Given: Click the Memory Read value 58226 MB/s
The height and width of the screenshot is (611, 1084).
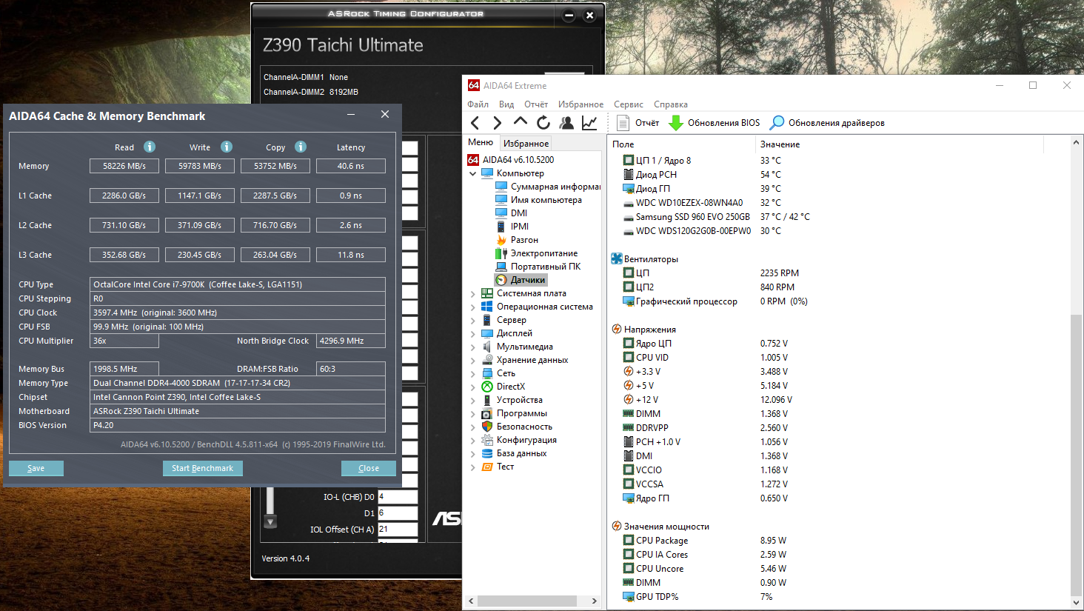Looking at the screenshot, I should 124,166.
